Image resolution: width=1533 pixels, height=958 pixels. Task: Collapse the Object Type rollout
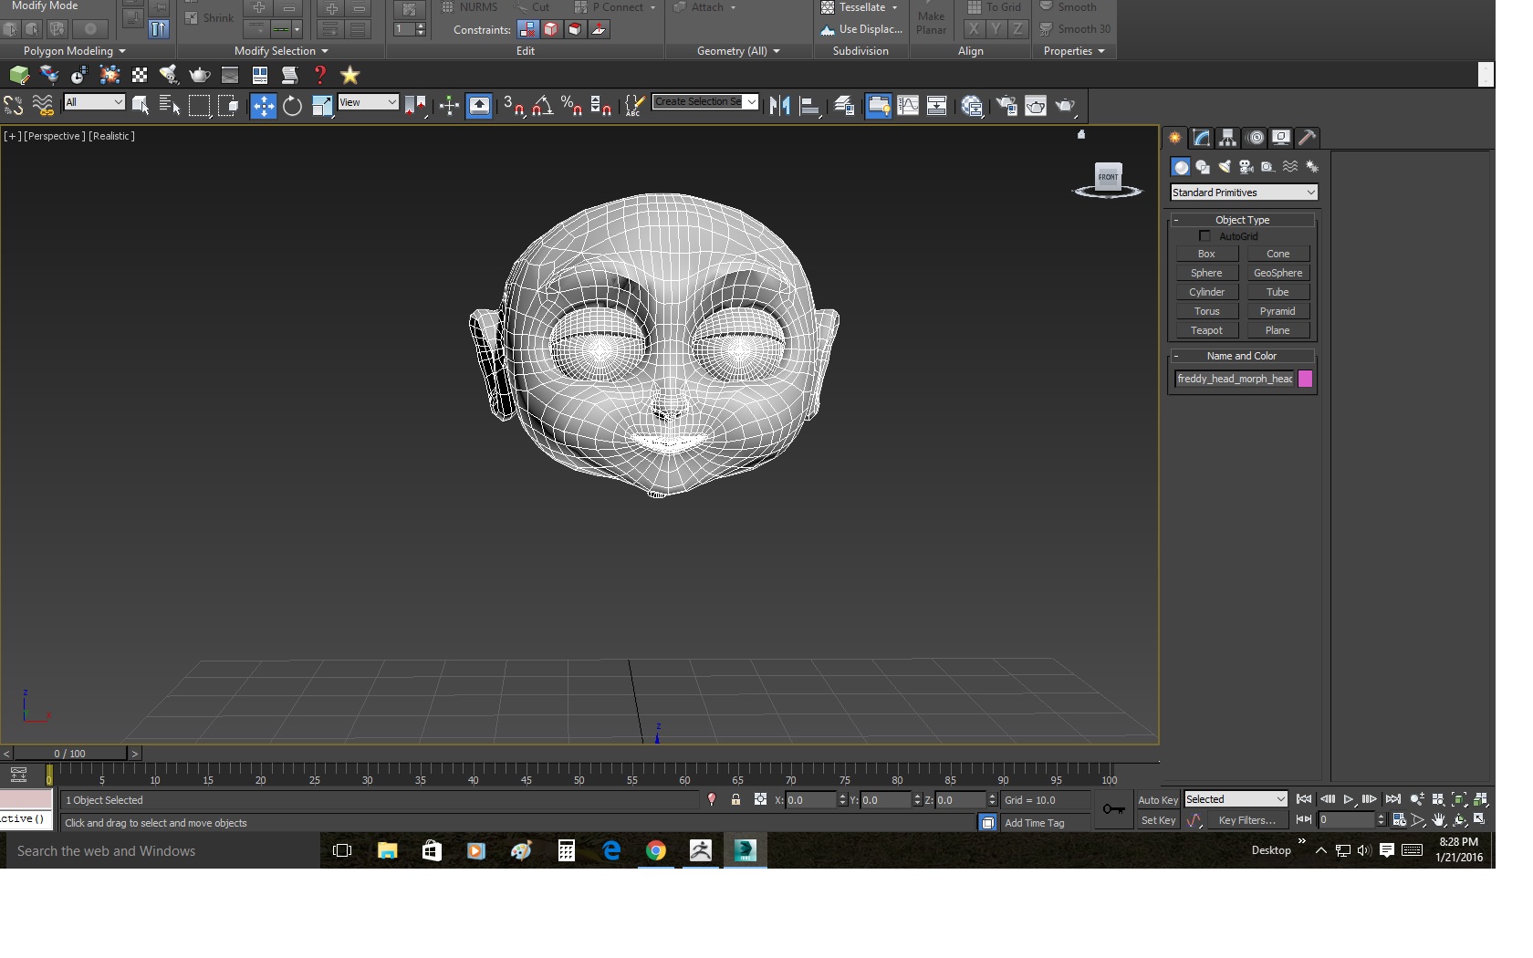pyautogui.click(x=1242, y=220)
